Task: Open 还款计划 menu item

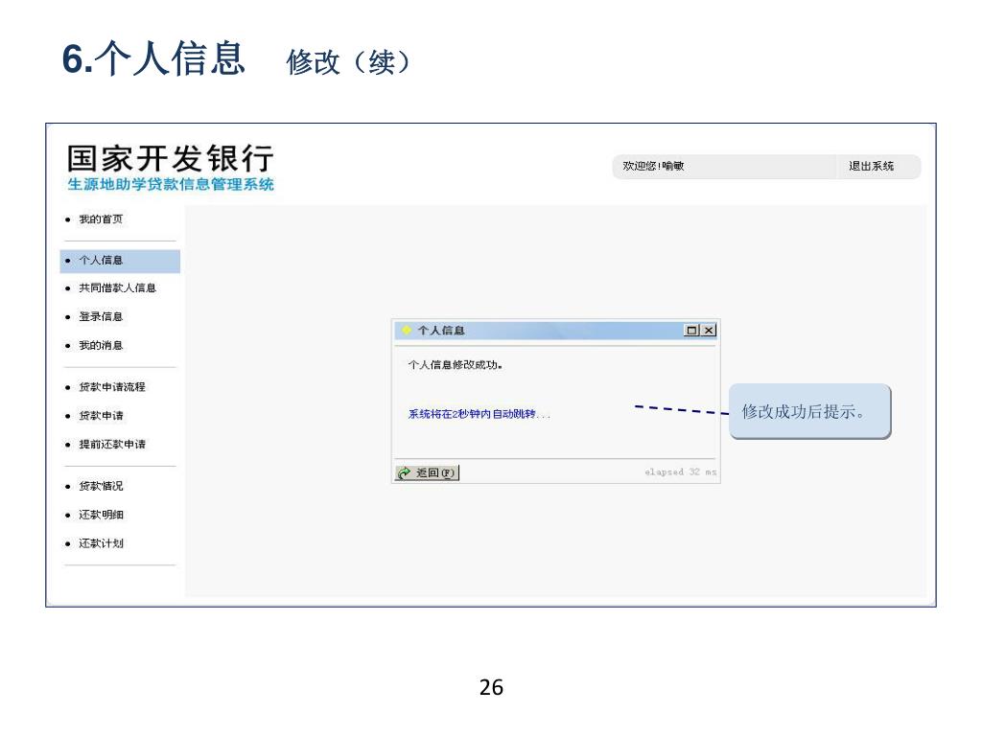Action: (x=101, y=543)
